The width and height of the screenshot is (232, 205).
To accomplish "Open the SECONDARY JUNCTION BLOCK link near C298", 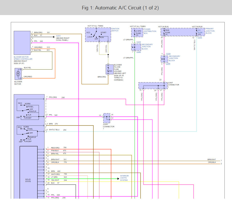I will pos(175,58).
